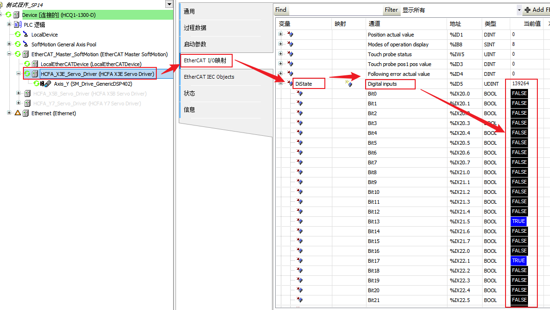Screen dimensions: 550x310
Task: Toggle the FALSE value of Bit0
Action: tap(519, 94)
